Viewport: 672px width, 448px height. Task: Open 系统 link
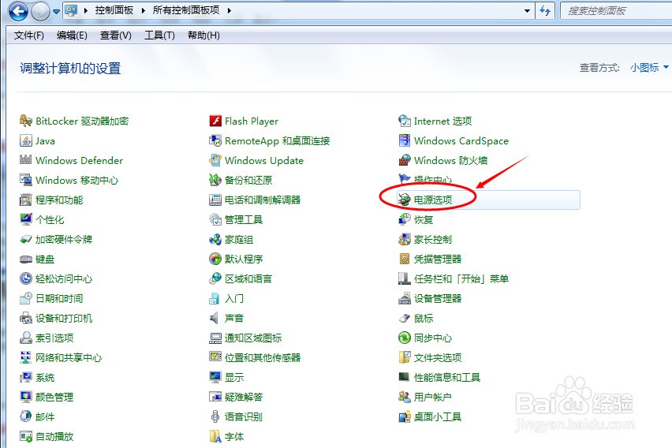click(x=45, y=377)
